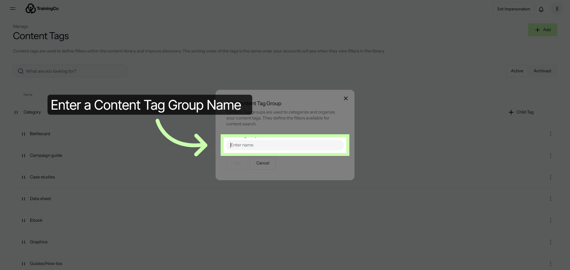This screenshot has height=270, width=570.
Task: Switch to the Active tab
Action: point(517,71)
